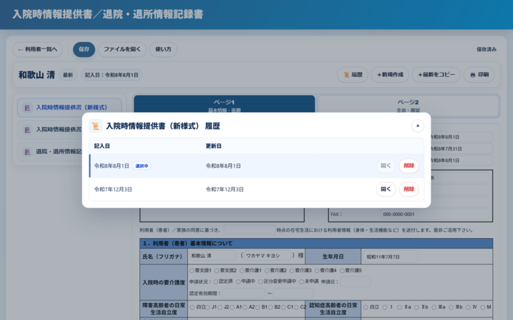Click +最新をコピー
Image resolution: width=513 pixels, height=320 pixels.
click(x=436, y=75)
